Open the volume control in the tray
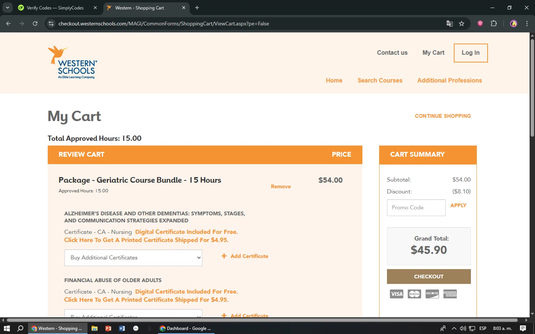535x334 pixels. [x=463, y=328]
